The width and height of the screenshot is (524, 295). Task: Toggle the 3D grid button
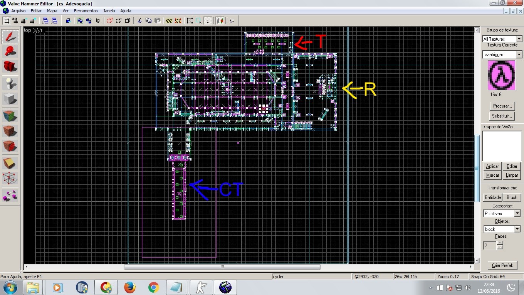pos(15,21)
